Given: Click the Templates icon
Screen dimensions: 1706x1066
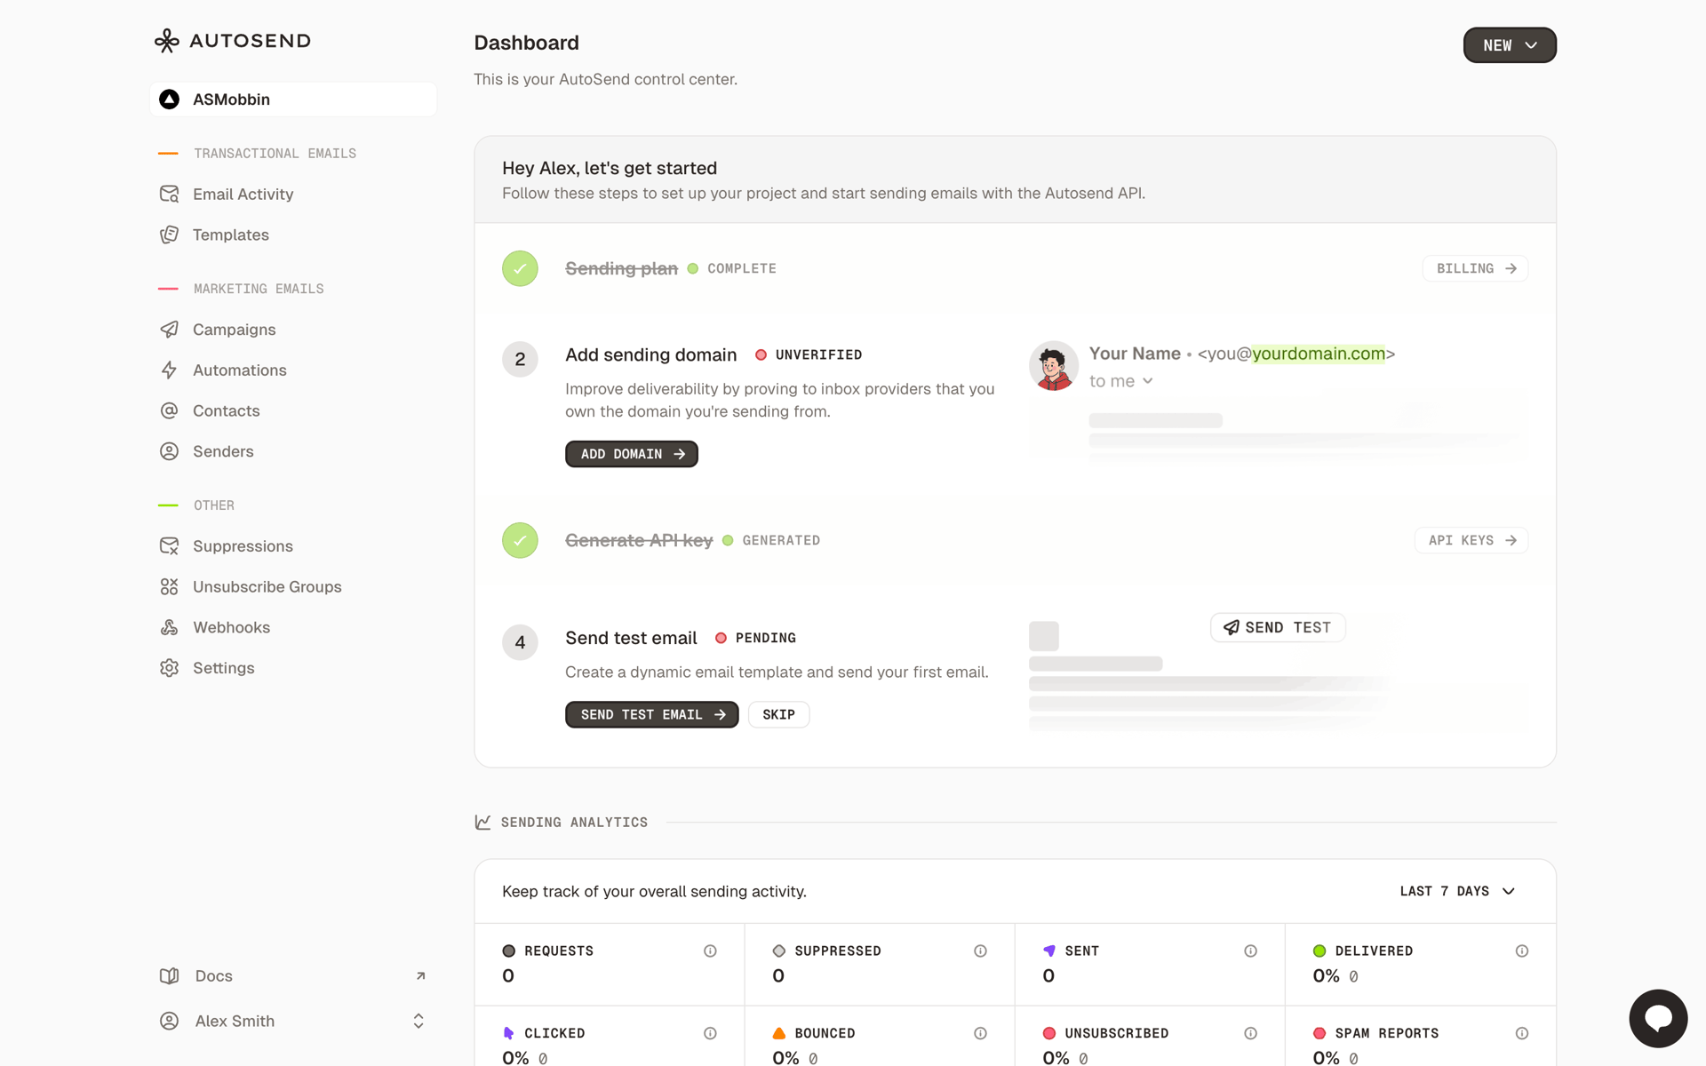Looking at the screenshot, I should point(169,235).
